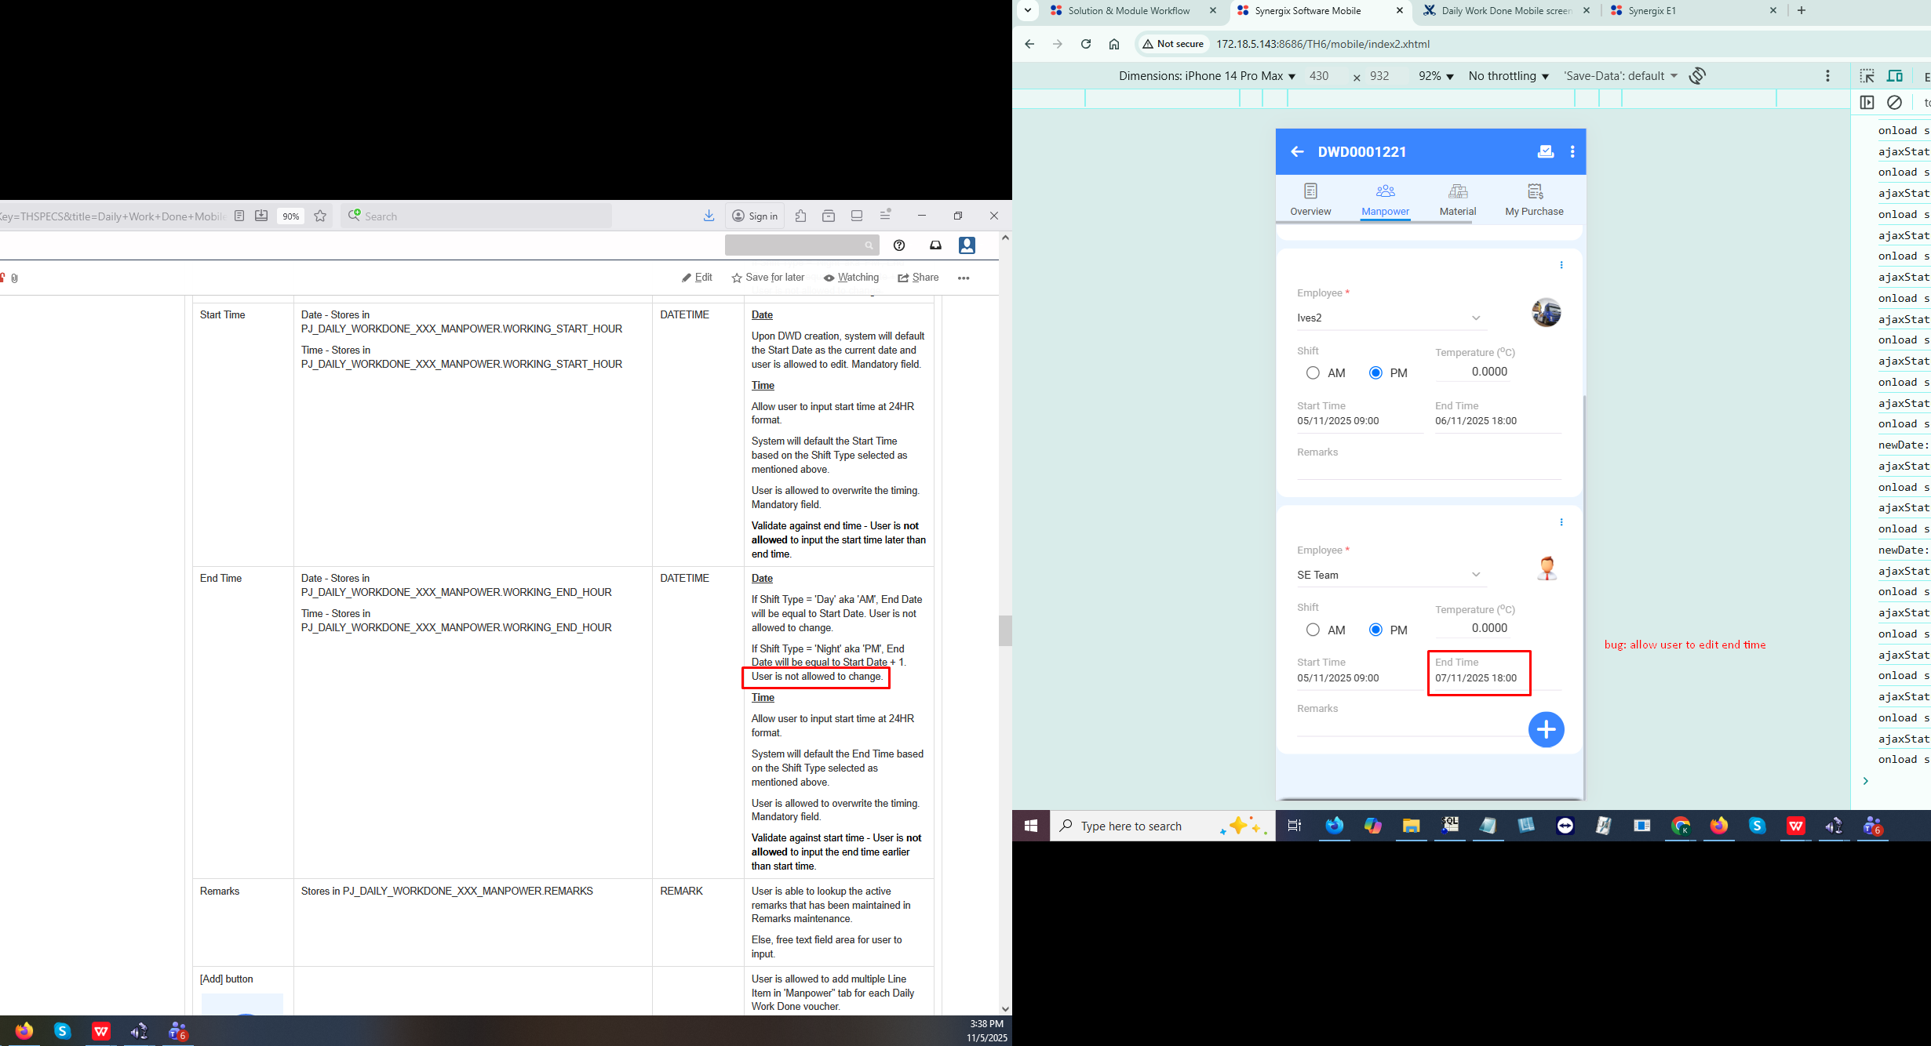Open Dimensions iPhone 14 Pro Max dropdown

[1206, 76]
